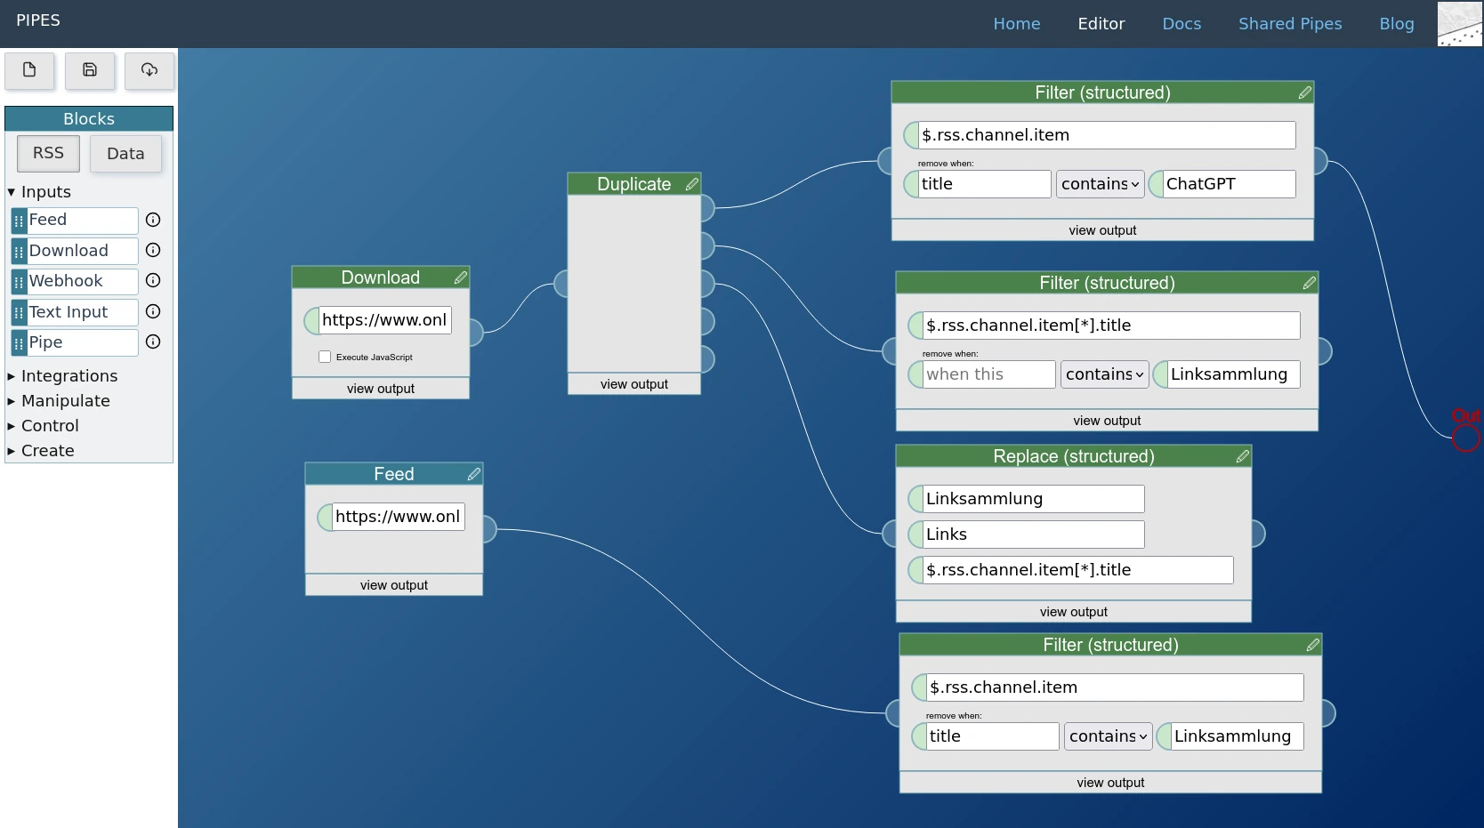
Task: Click the pencil icon on Replace (structured) block
Action: pos(1242,456)
